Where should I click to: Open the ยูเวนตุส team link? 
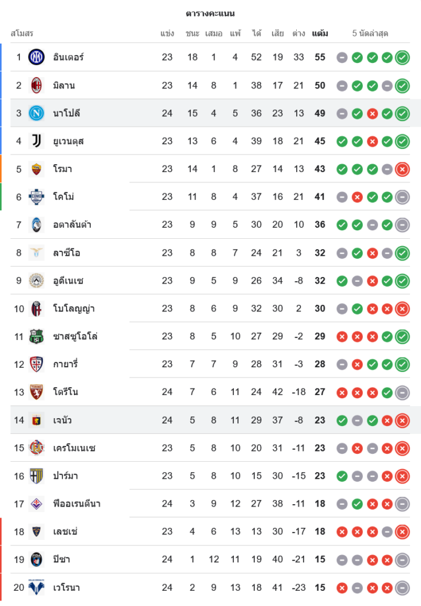pyautogui.click(x=68, y=141)
